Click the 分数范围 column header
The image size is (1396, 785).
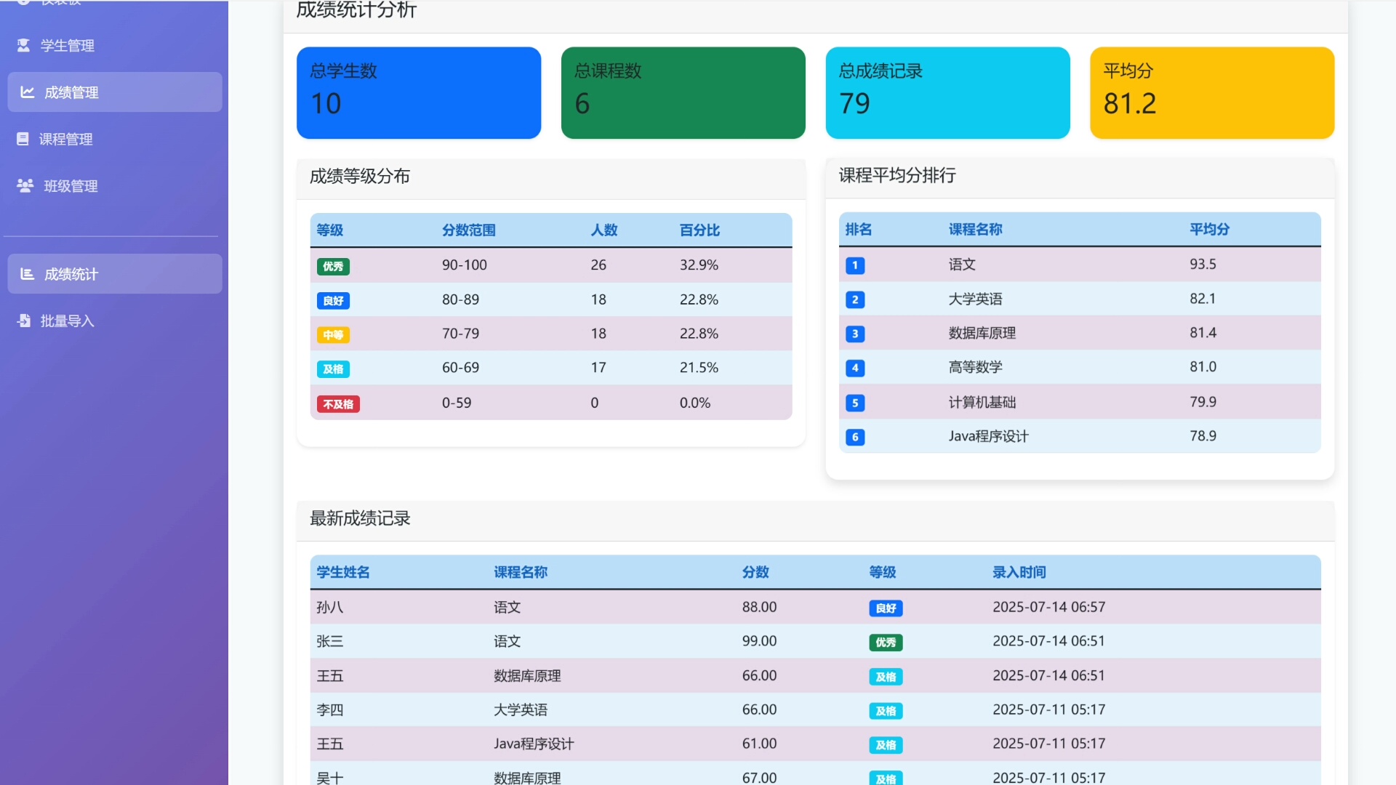(469, 230)
